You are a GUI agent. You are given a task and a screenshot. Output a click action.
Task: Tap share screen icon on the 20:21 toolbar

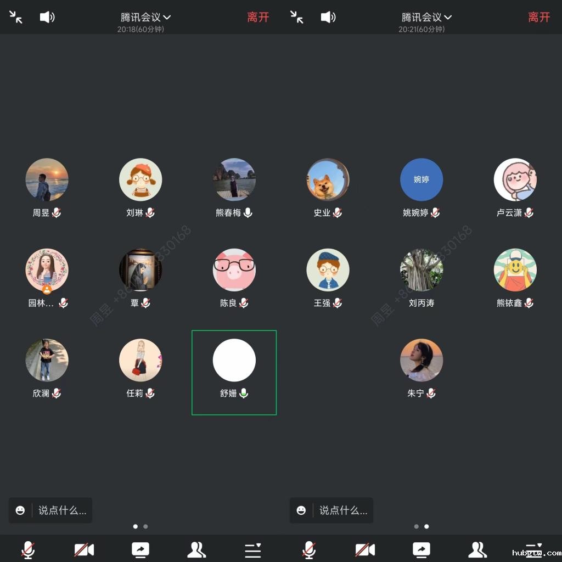[421, 549]
